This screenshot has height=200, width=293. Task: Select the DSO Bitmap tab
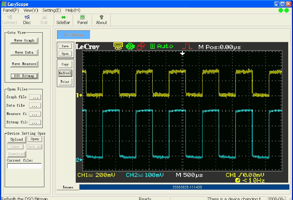[x=74, y=35]
